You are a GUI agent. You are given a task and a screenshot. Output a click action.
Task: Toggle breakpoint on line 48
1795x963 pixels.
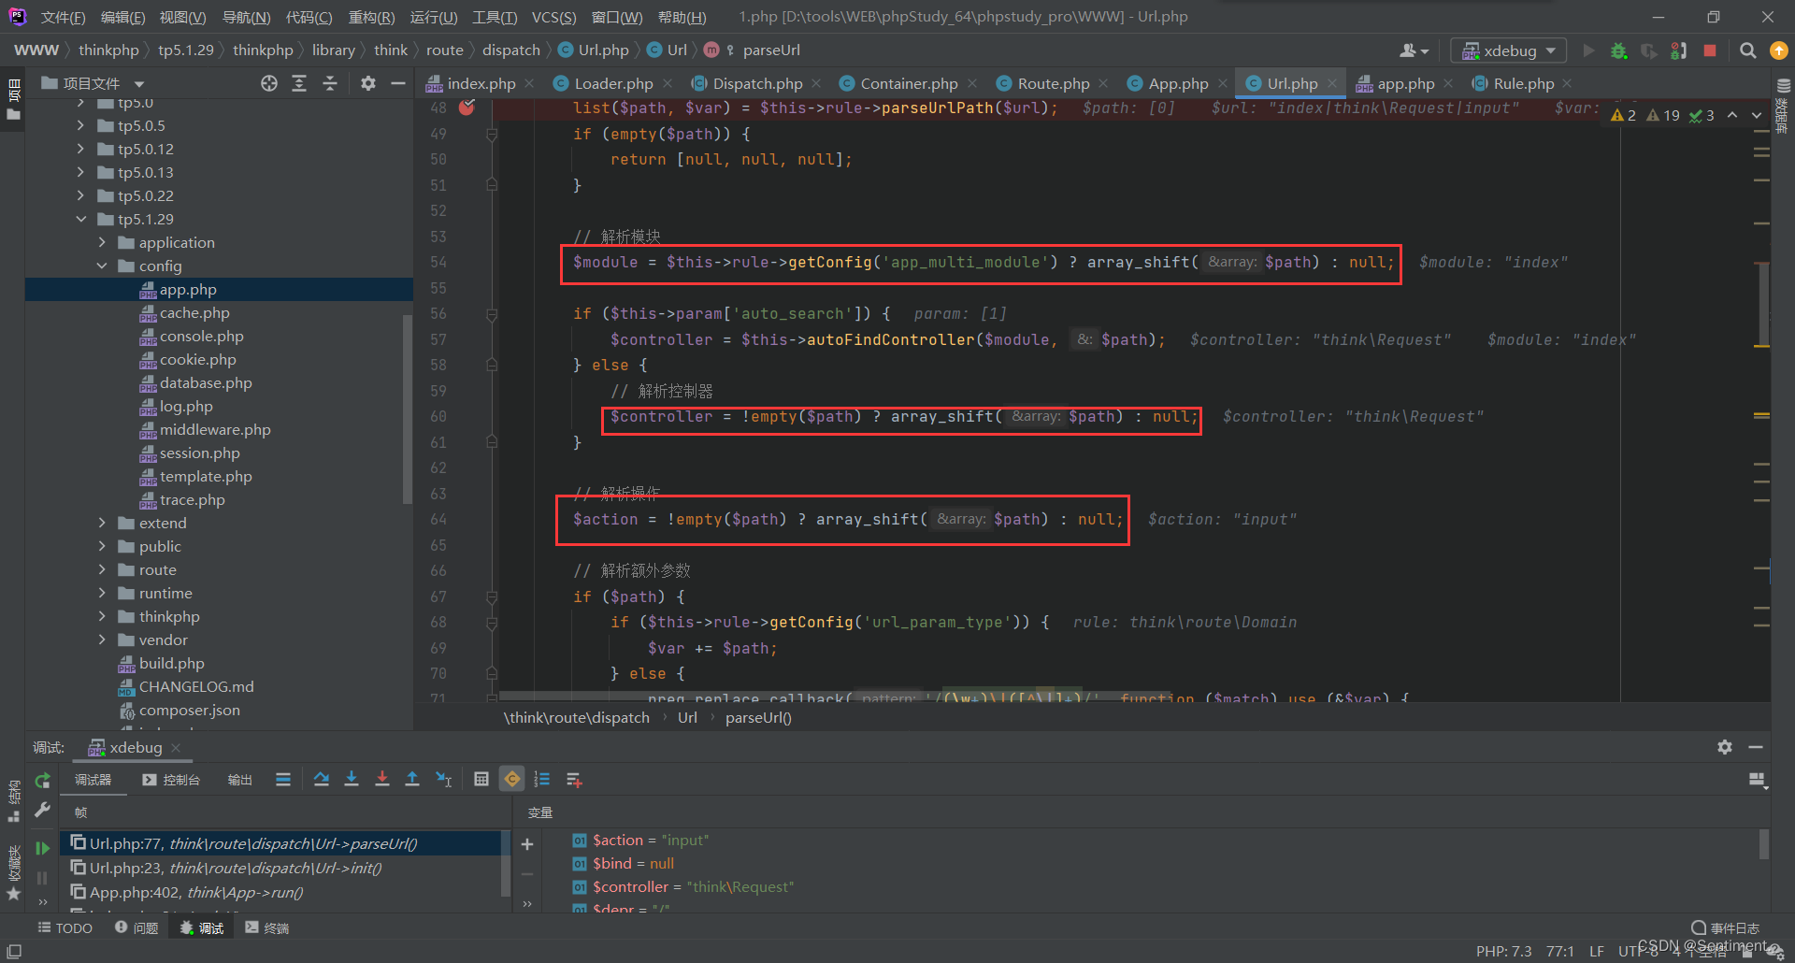(467, 108)
